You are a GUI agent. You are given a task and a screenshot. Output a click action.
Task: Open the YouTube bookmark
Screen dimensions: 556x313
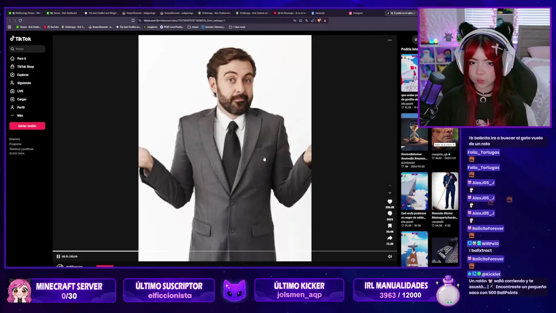pos(51,27)
